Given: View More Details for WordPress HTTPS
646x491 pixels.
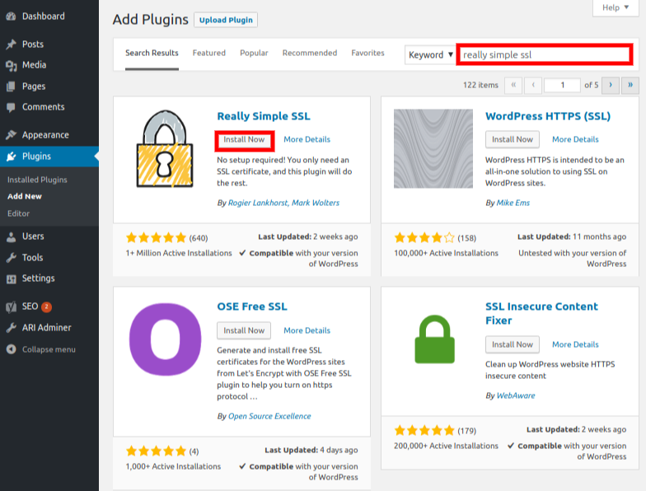Looking at the screenshot, I should coord(575,140).
